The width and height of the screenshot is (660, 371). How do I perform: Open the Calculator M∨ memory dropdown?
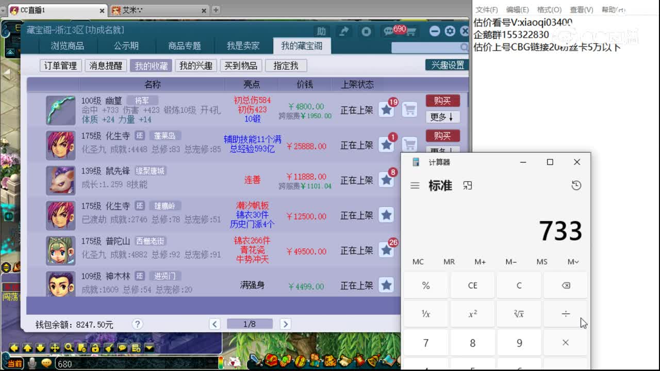572,262
